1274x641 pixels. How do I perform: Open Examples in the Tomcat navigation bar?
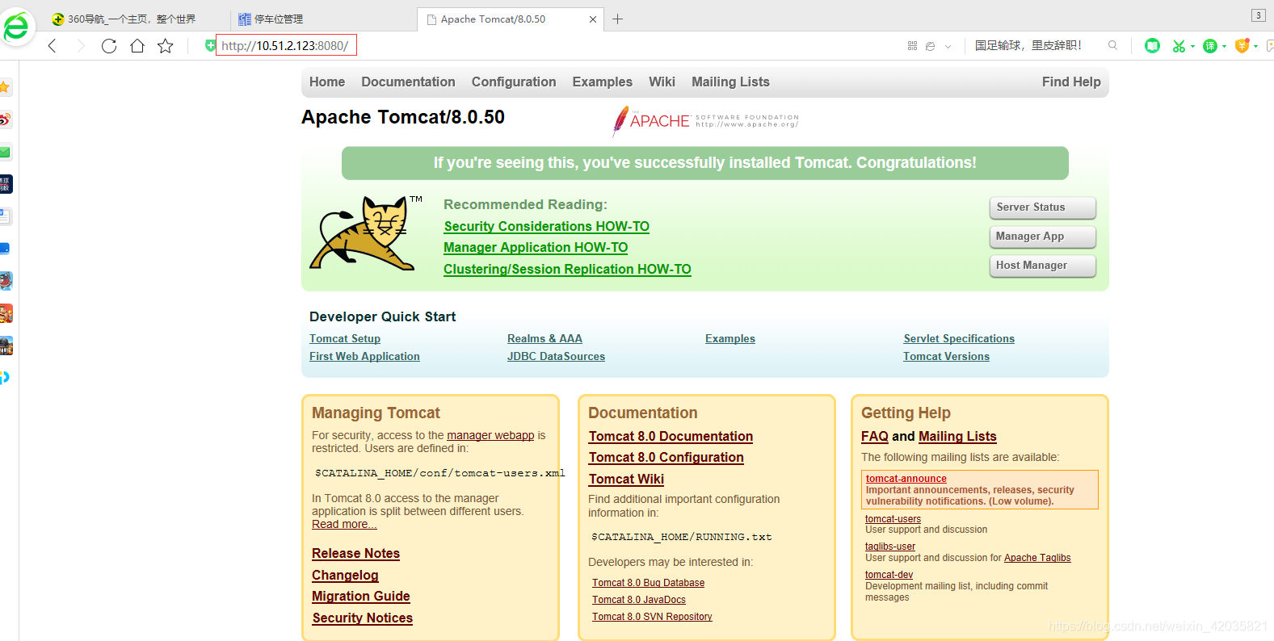[x=603, y=82]
